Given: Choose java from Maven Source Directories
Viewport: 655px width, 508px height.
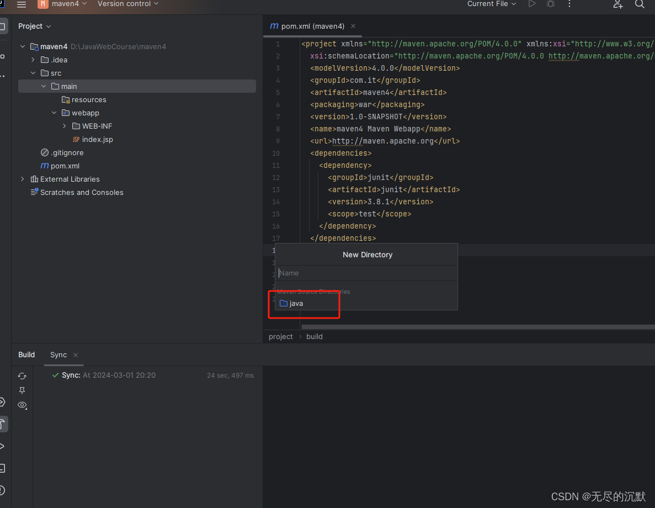Looking at the screenshot, I should (366, 304).
